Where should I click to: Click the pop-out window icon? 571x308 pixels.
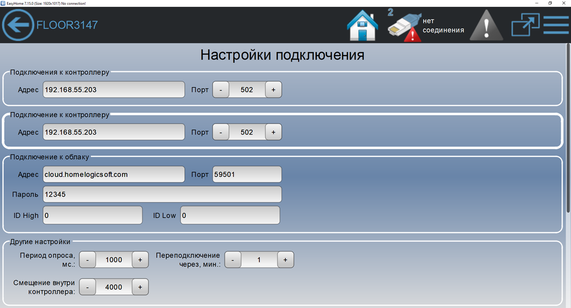coord(525,25)
